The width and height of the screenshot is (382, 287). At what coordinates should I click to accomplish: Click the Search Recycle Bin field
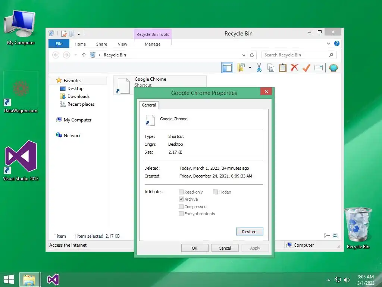pyautogui.click(x=299, y=55)
